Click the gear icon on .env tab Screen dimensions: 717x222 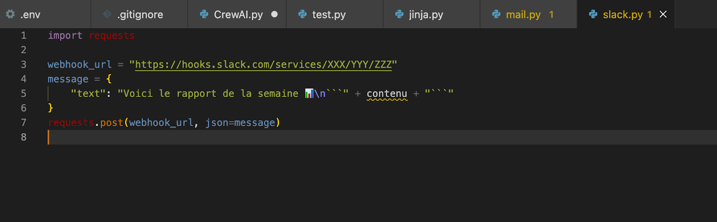tap(10, 14)
